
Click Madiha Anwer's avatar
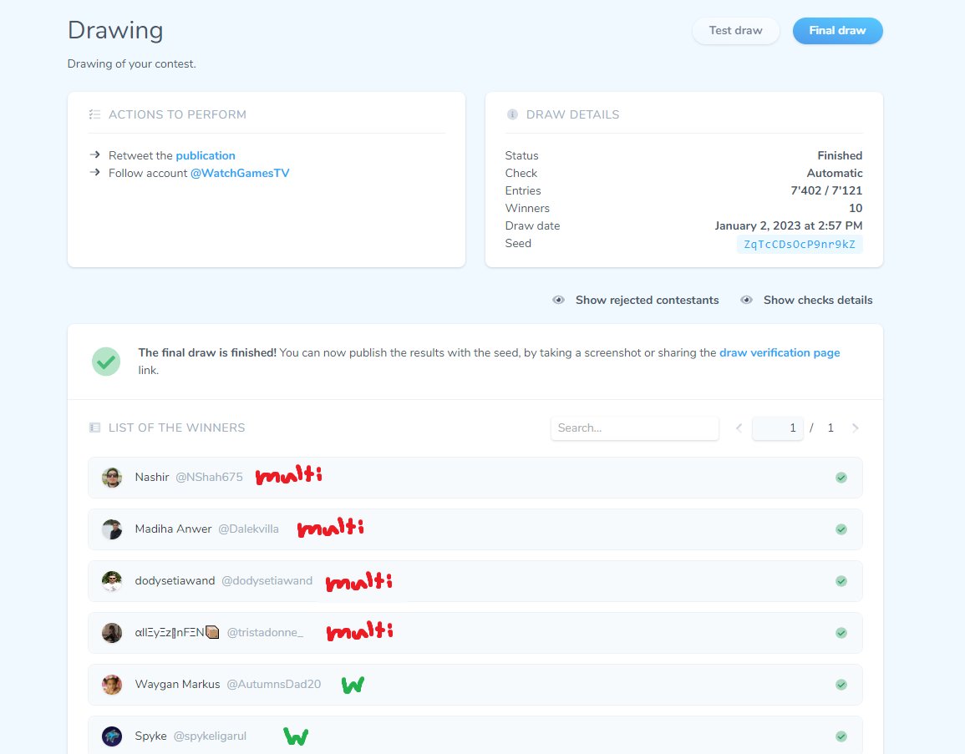[x=111, y=529]
